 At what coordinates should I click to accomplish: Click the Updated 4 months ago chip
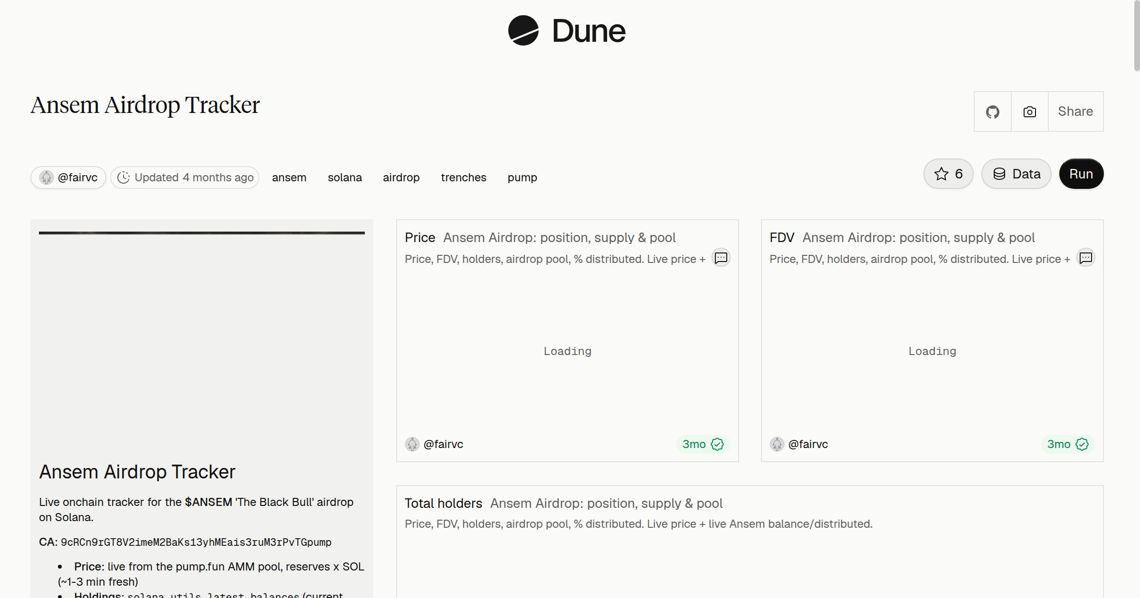pyautogui.click(x=185, y=178)
